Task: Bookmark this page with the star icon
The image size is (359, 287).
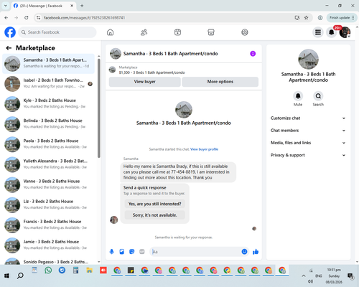Action: (x=306, y=18)
